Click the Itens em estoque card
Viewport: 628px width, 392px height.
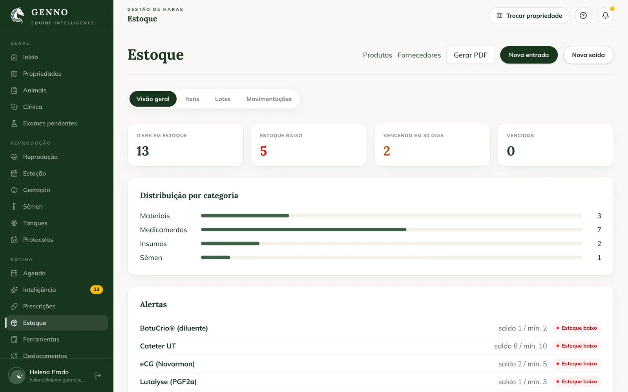pyautogui.click(x=186, y=145)
